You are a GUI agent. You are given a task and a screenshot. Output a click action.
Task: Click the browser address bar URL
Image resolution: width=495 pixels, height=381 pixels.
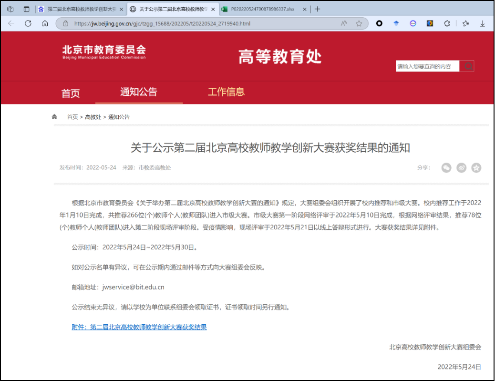tap(162, 23)
